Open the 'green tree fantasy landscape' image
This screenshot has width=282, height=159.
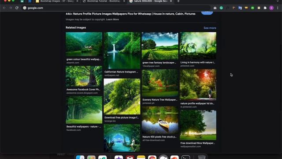click(x=160, y=46)
